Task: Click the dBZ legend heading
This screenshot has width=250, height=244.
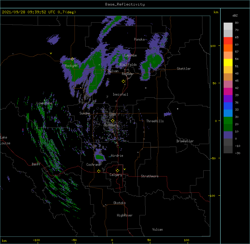Action: coord(235,16)
